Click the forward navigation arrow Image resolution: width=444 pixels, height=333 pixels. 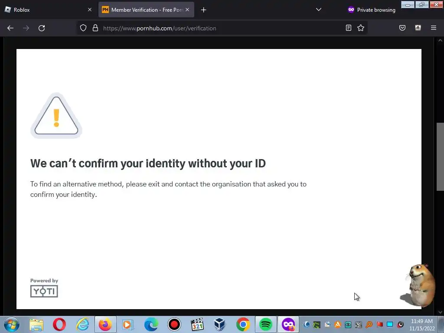[26, 28]
